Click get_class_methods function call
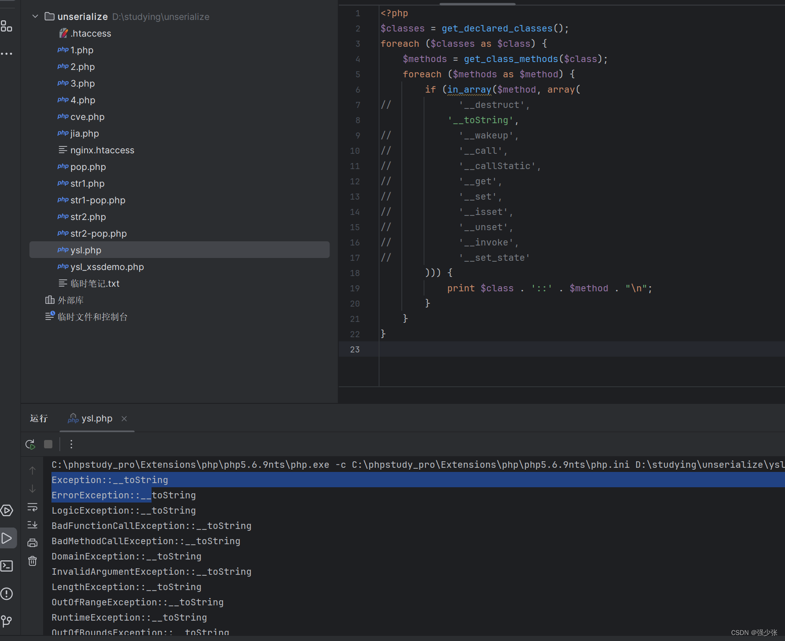Image resolution: width=785 pixels, height=641 pixels. pos(511,59)
